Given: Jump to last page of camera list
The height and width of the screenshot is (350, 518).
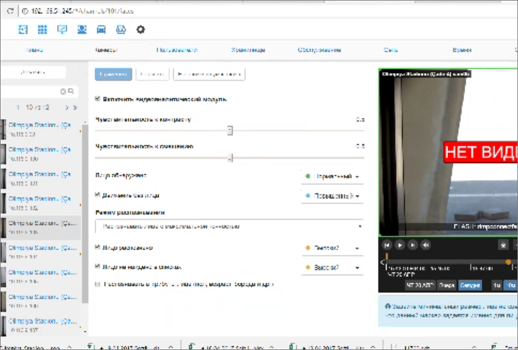Looking at the screenshot, I should point(75,107).
